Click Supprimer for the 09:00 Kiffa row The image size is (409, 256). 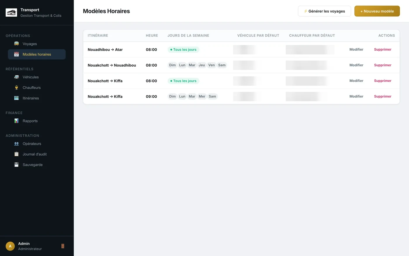[382, 97]
